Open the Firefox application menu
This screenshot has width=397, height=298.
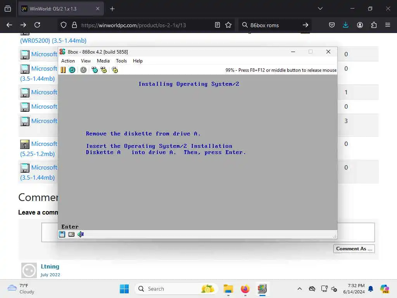[388, 25]
